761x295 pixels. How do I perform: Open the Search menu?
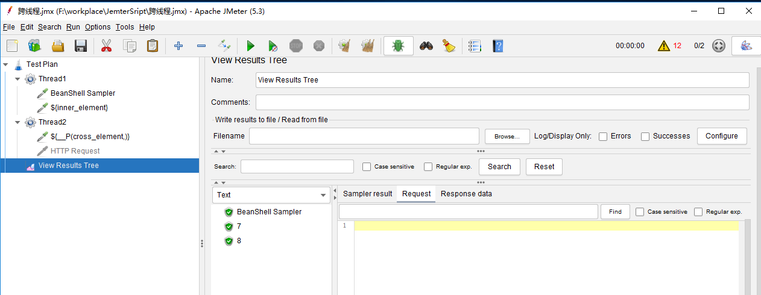pyautogui.click(x=49, y=27)
